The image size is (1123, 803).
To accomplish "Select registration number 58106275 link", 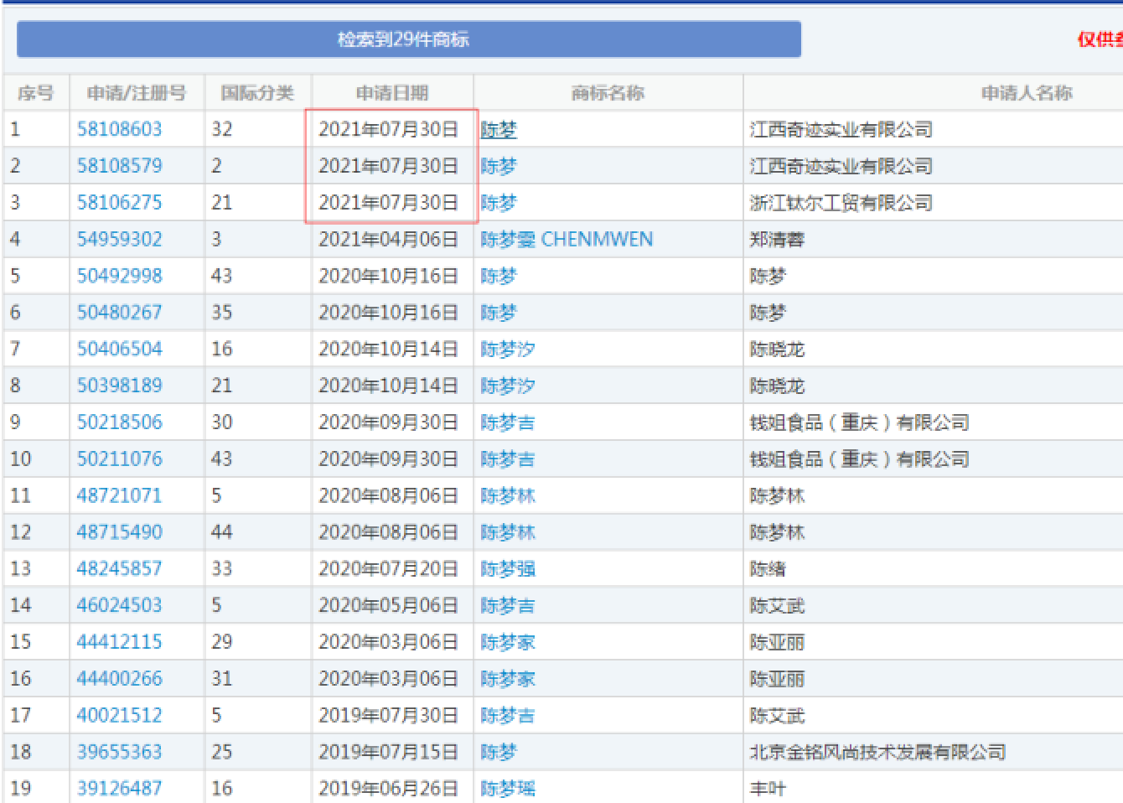I will click(119, 203).
